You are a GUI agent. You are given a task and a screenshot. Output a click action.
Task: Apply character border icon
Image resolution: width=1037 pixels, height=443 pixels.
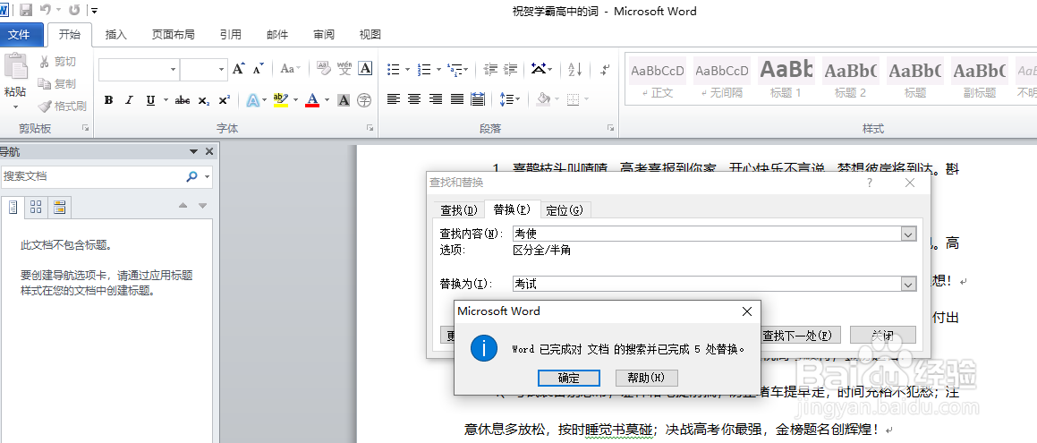pos(365,69)
